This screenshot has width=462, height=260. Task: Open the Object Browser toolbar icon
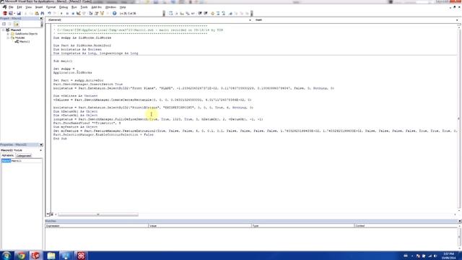102,13
